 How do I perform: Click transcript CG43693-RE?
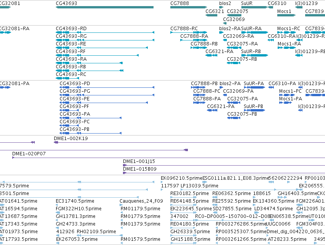coord(71,44)
